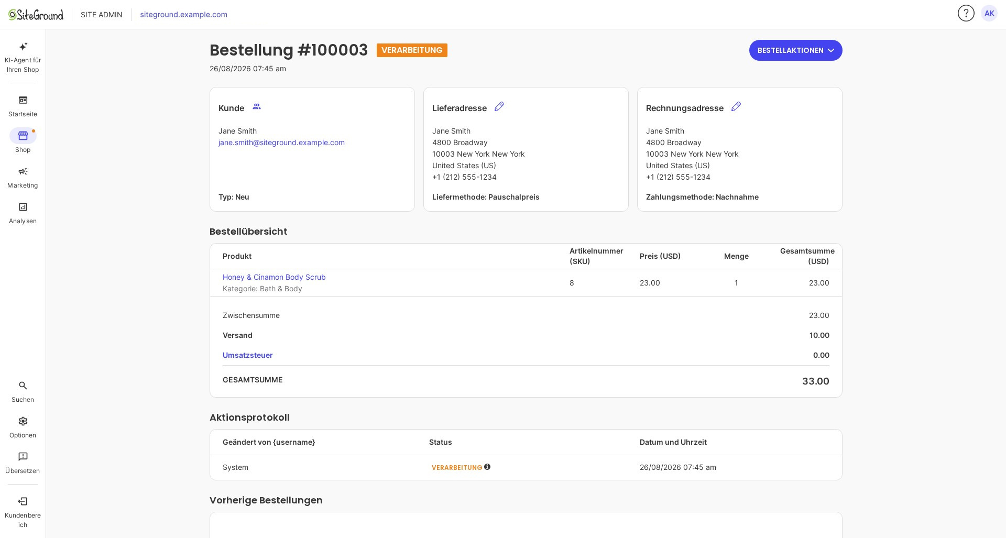Click the Zwischensumme row label
Screen dimensions: 1006x538
251,315
